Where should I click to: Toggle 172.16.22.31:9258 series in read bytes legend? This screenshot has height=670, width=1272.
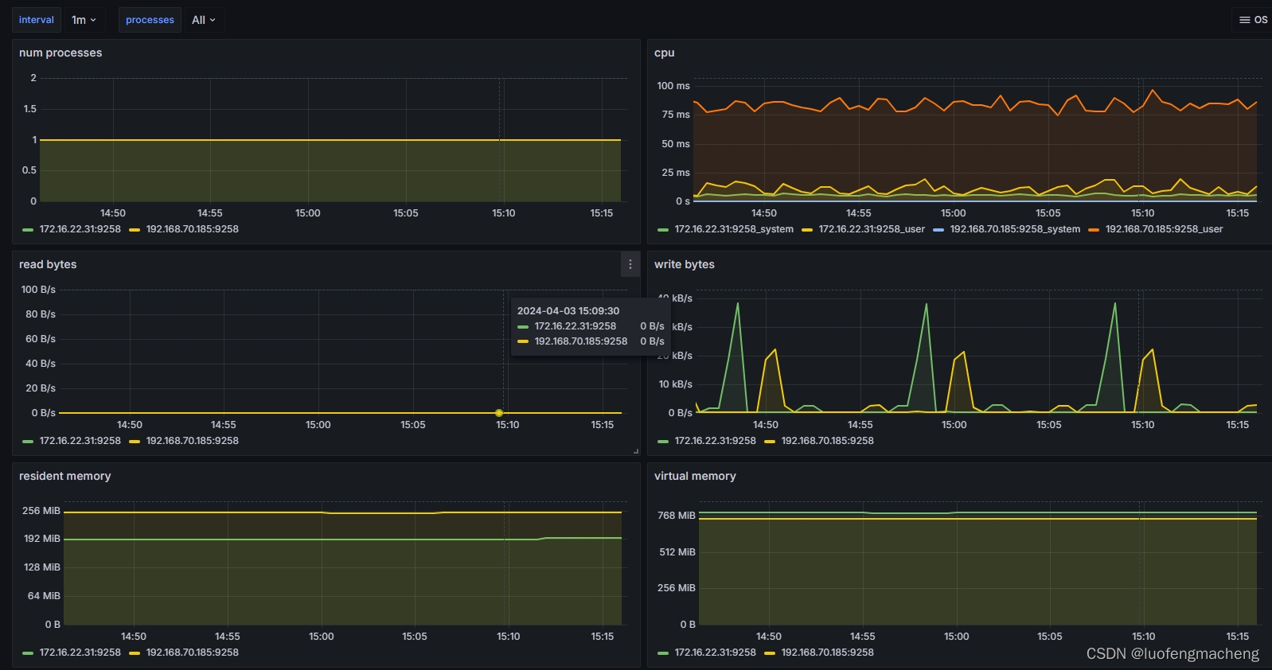(x=80, y=441)
